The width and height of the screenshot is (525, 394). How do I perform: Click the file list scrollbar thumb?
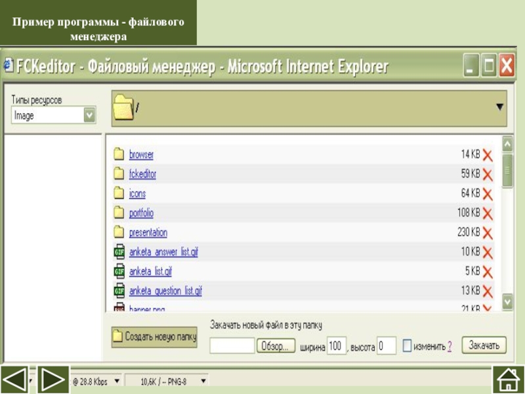coord(507,170)
